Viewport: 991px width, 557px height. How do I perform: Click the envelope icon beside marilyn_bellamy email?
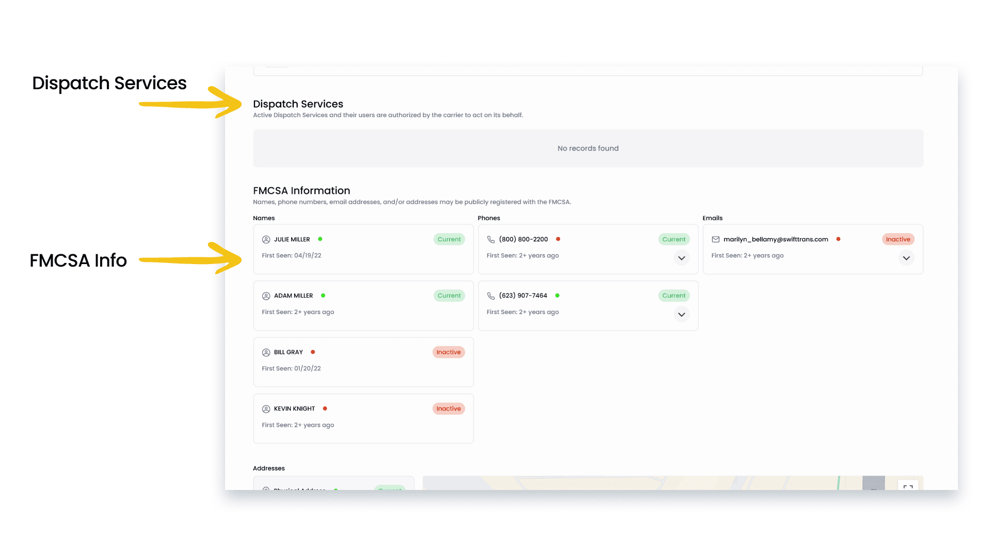pos(715,239)
